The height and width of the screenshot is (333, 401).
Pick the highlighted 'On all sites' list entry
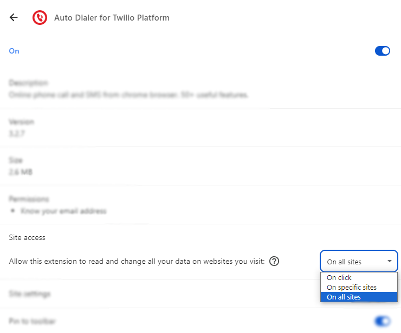(344, 297)
